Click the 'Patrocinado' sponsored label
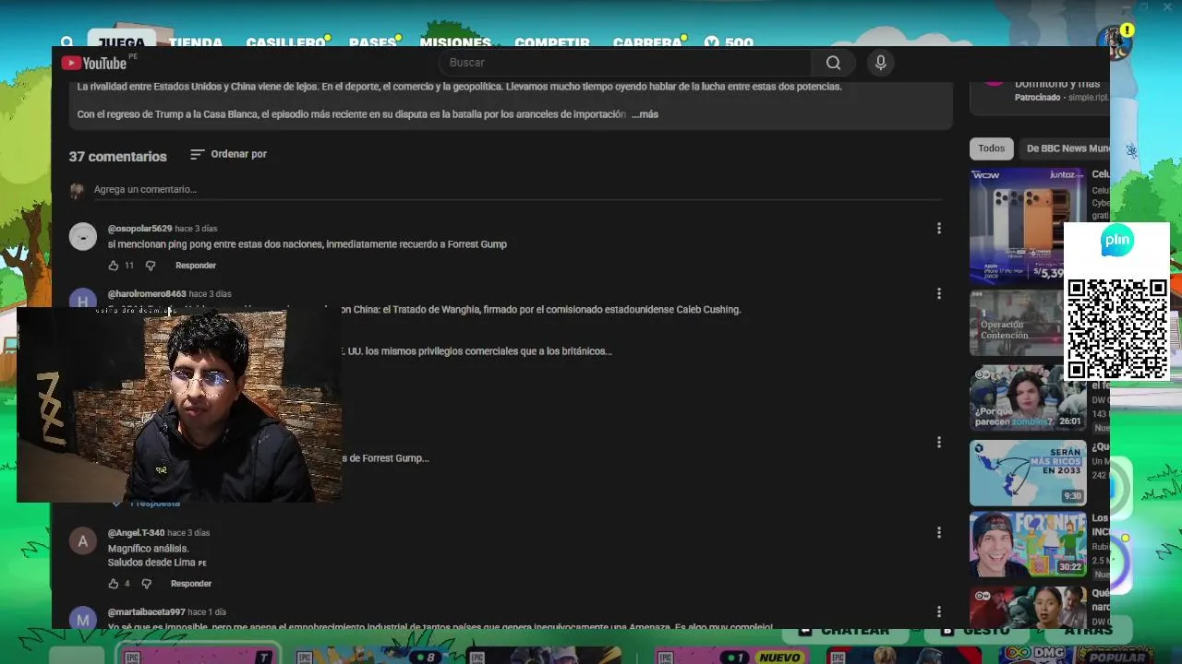1182x664 pixels. tap(1037, 98)
